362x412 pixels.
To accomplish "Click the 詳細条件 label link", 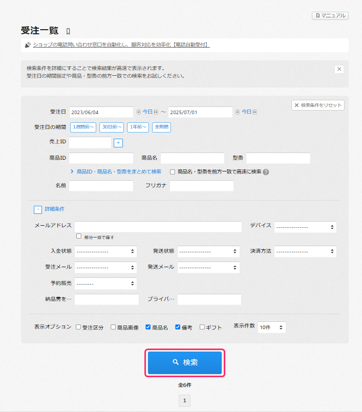I will [55, 209].
